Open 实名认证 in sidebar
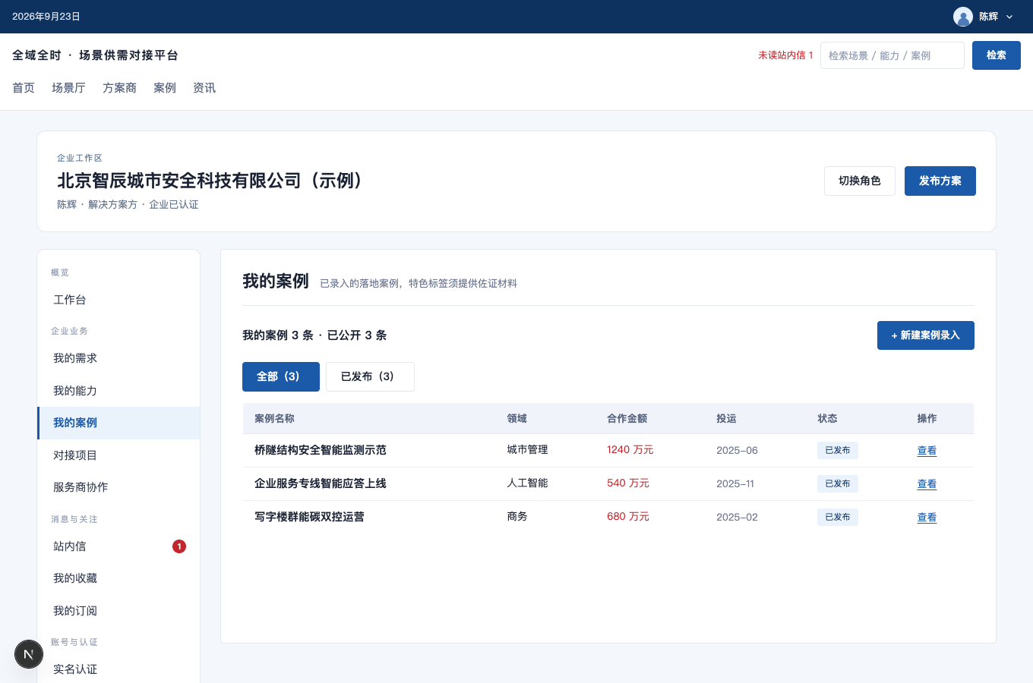 pos(118,669)
